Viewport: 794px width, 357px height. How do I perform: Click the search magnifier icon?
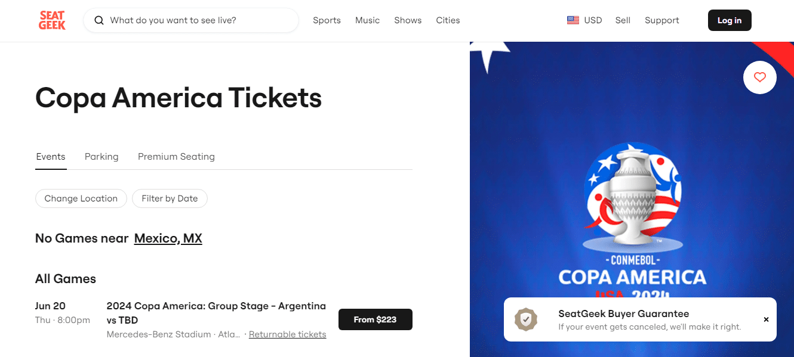pos(99,20)
